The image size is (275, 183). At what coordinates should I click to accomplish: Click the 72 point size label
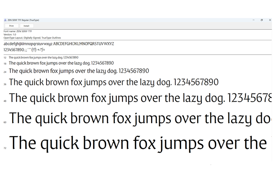tap(5, 148)
